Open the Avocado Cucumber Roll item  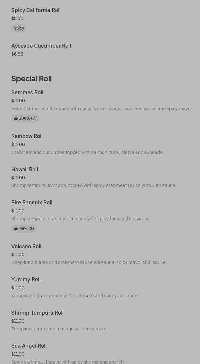pos(41,46)
